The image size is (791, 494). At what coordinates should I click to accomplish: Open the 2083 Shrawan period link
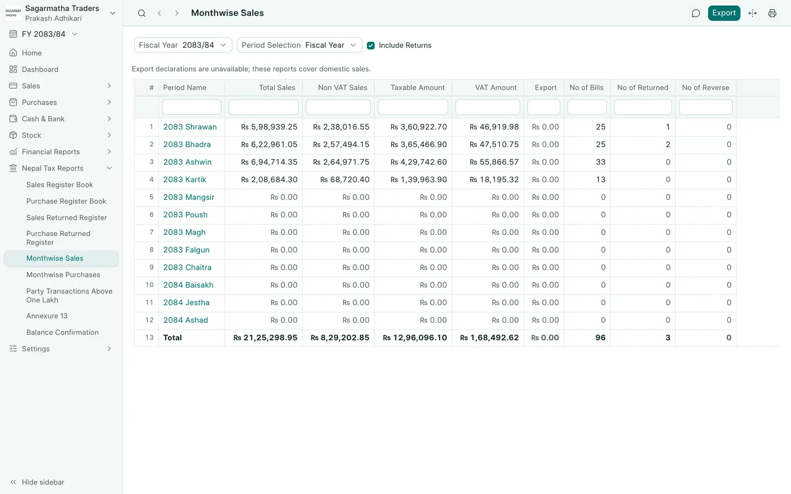click(190, 127)
